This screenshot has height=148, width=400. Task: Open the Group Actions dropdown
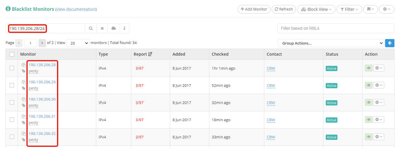[x=331, y=43]
